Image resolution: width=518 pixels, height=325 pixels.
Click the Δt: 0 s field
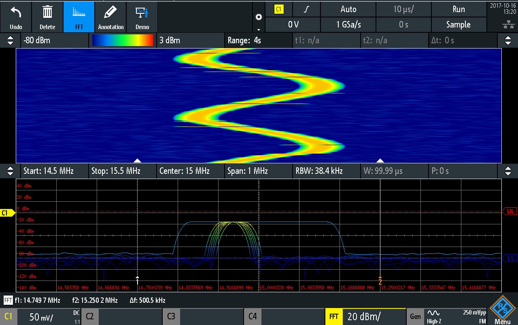tap(463, 40)
